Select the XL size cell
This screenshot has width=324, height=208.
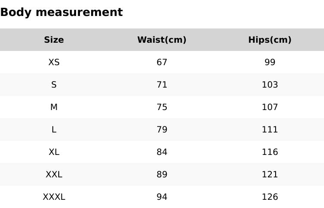tap(54, 152)
